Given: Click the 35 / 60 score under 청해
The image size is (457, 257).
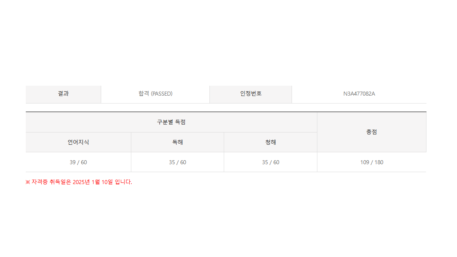Looking at the screenshot, I should (271, 162).
